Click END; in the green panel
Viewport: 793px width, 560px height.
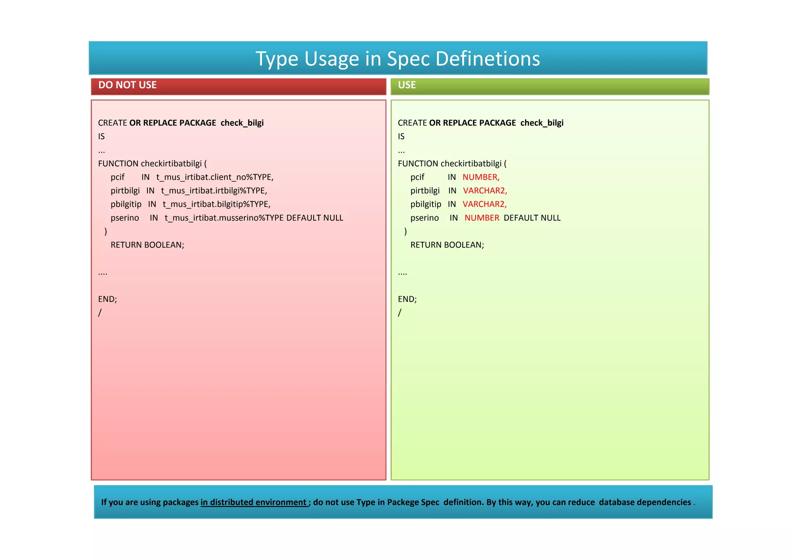click(407, 299)
